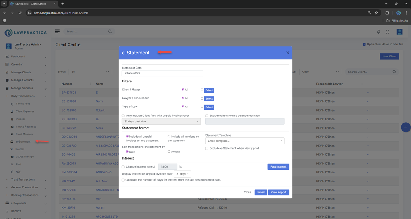Click the user profile avatar icon
This screenshot has width=411, height=219.
point(399,32)
